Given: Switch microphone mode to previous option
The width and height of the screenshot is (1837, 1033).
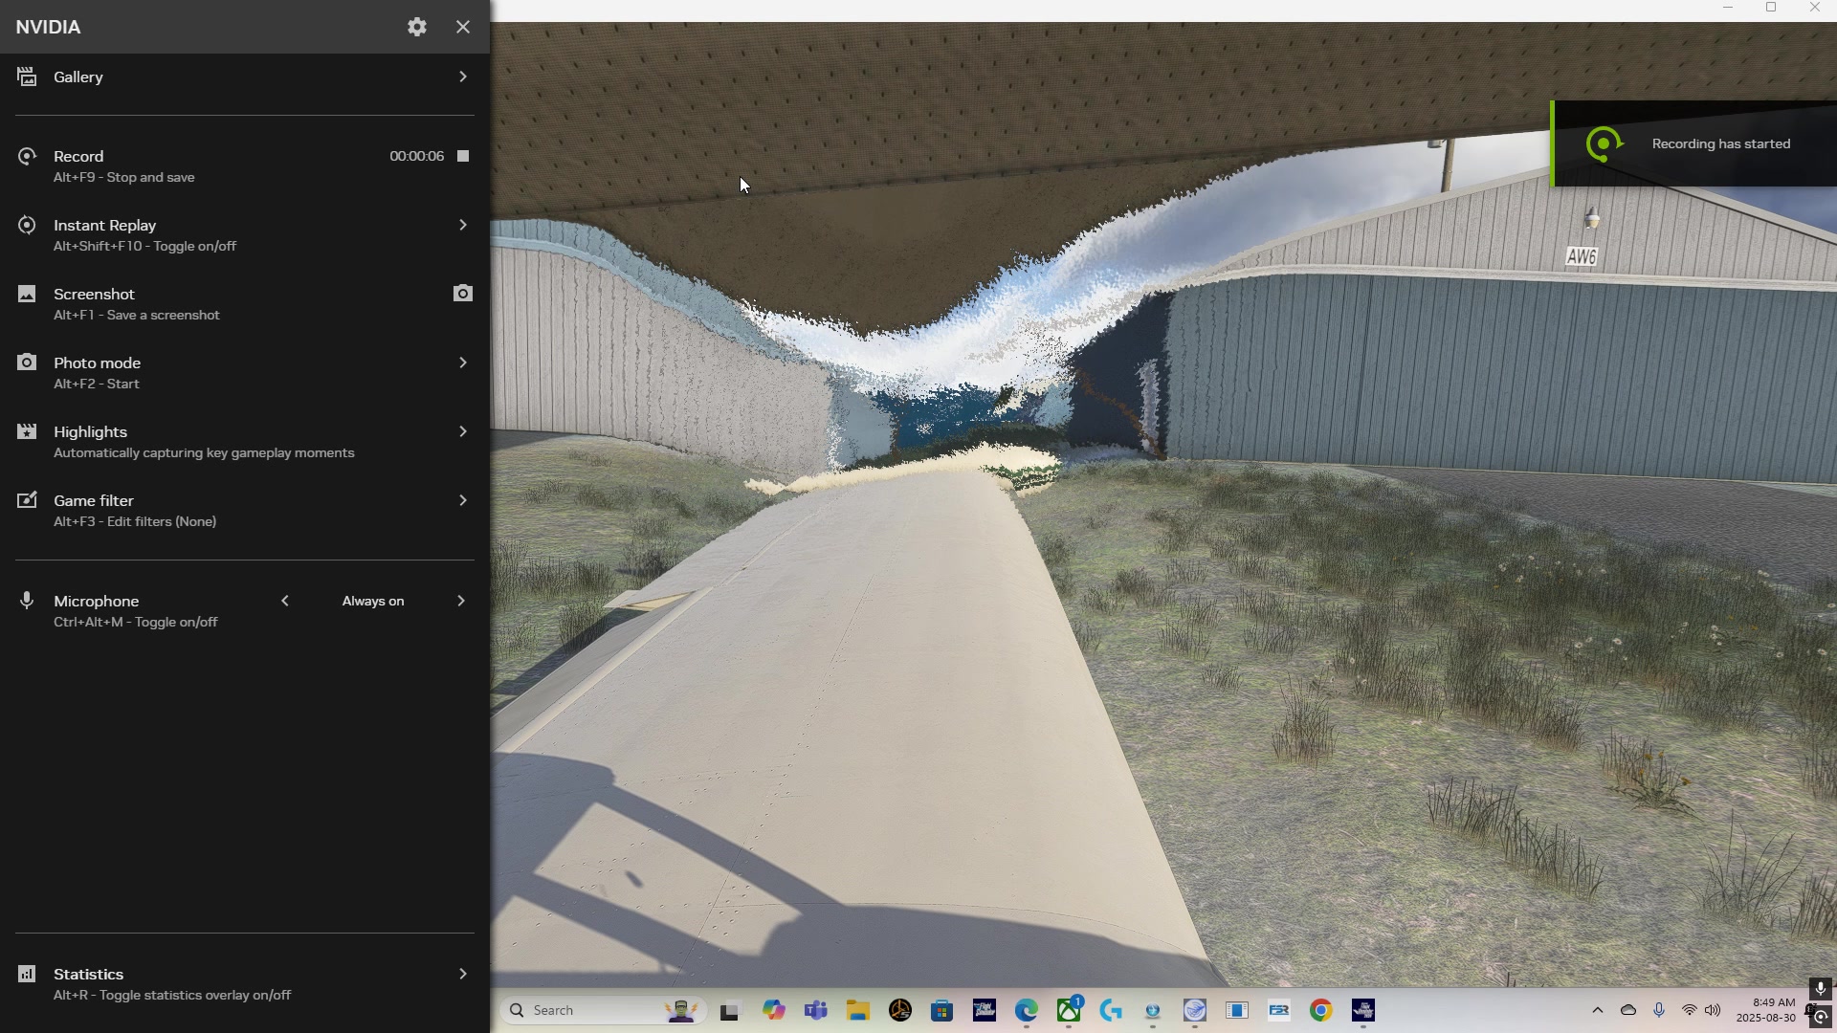Looking at the screenshot, I should coord(285,601).
